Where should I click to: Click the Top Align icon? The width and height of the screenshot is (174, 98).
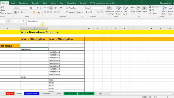click(45, 8)
